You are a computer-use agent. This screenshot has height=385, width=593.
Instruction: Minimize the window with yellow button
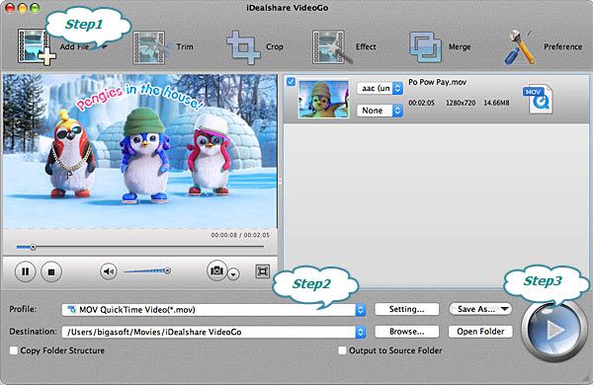23,8
